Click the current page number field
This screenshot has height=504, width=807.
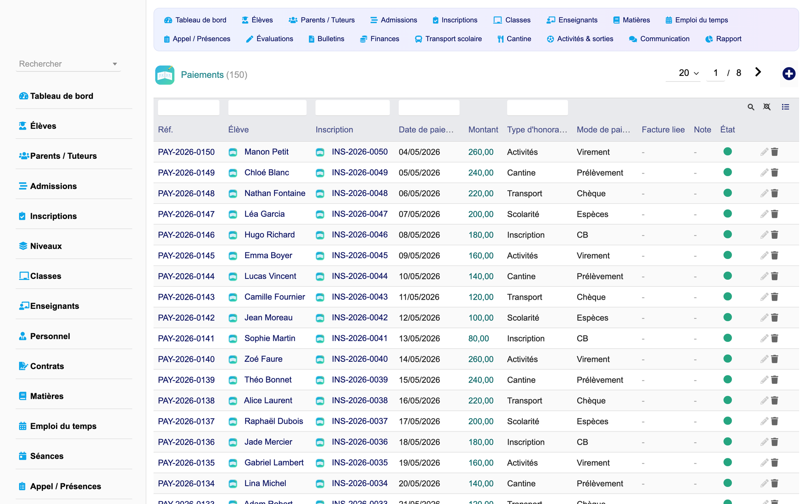point(715,73)
